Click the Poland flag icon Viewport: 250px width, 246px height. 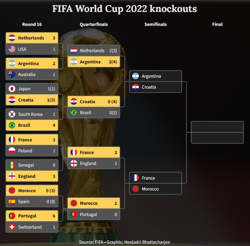(12, 151)
